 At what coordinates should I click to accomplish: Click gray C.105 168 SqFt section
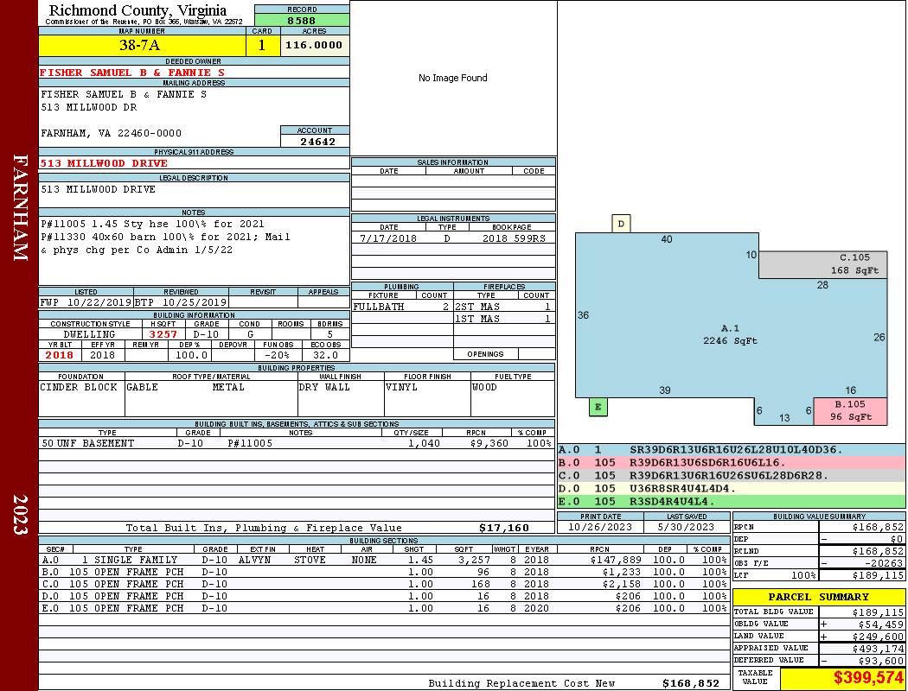pyautogui.click(x=822, y=265)
